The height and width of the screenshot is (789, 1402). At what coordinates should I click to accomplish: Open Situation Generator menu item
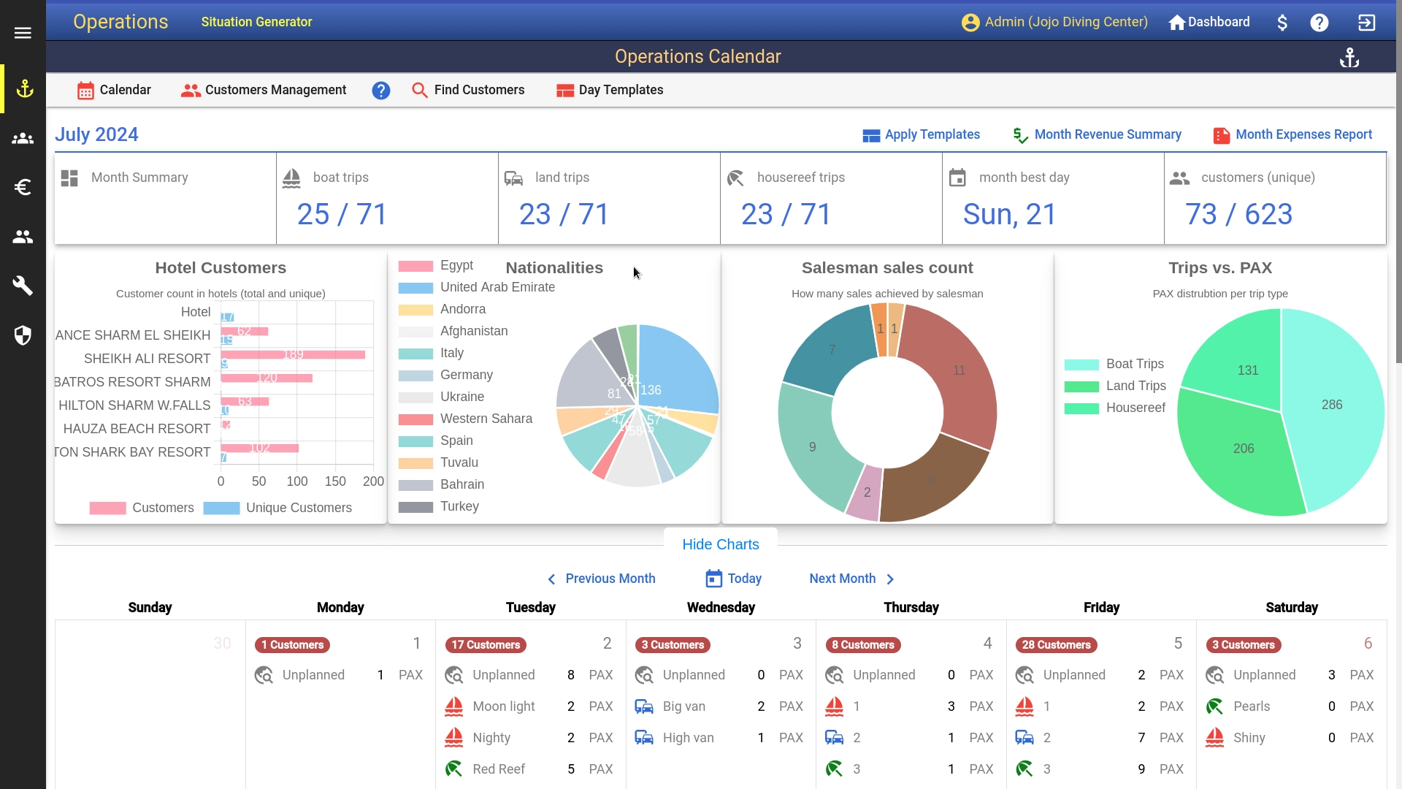click(x=256, y=22)
